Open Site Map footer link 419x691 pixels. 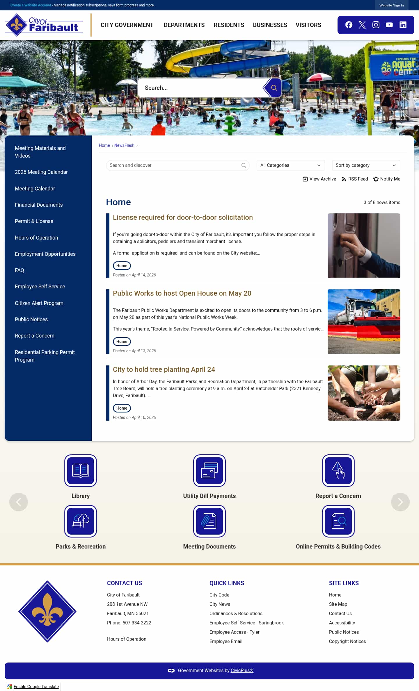(x=338, y=604)
